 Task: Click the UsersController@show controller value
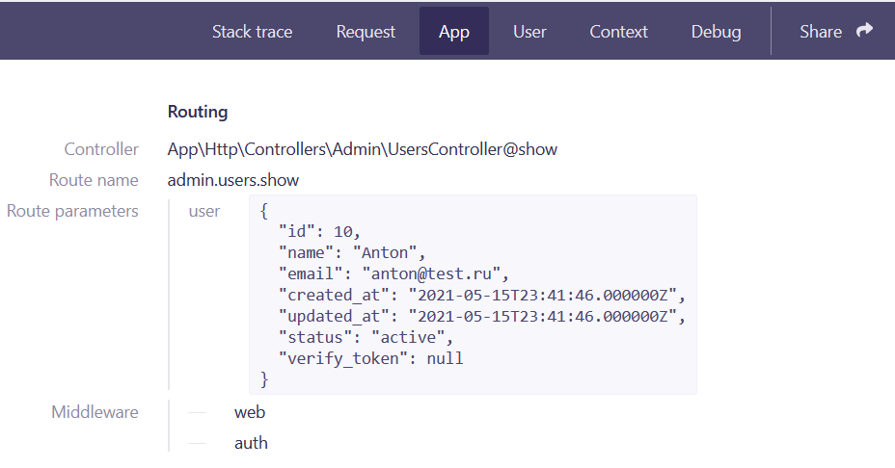coord(363,149)
